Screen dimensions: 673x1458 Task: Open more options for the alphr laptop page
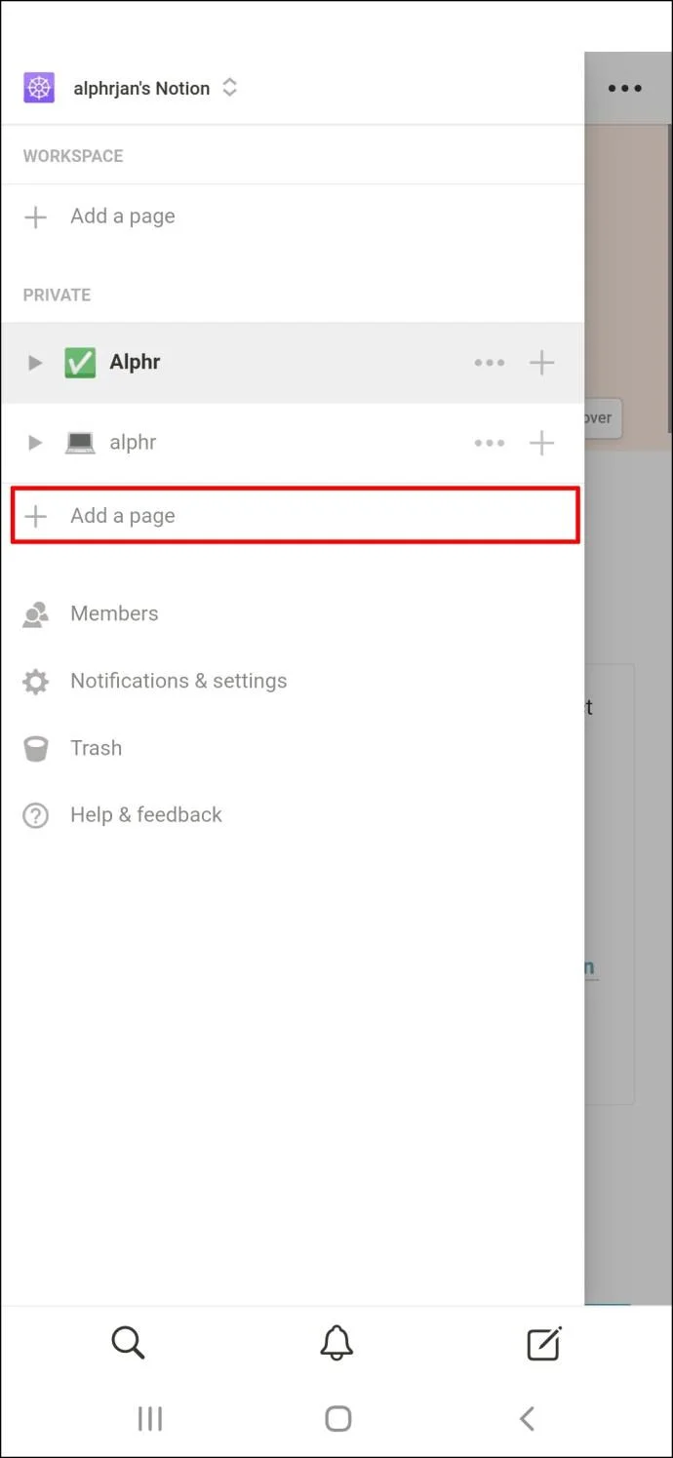coord(490,443)
